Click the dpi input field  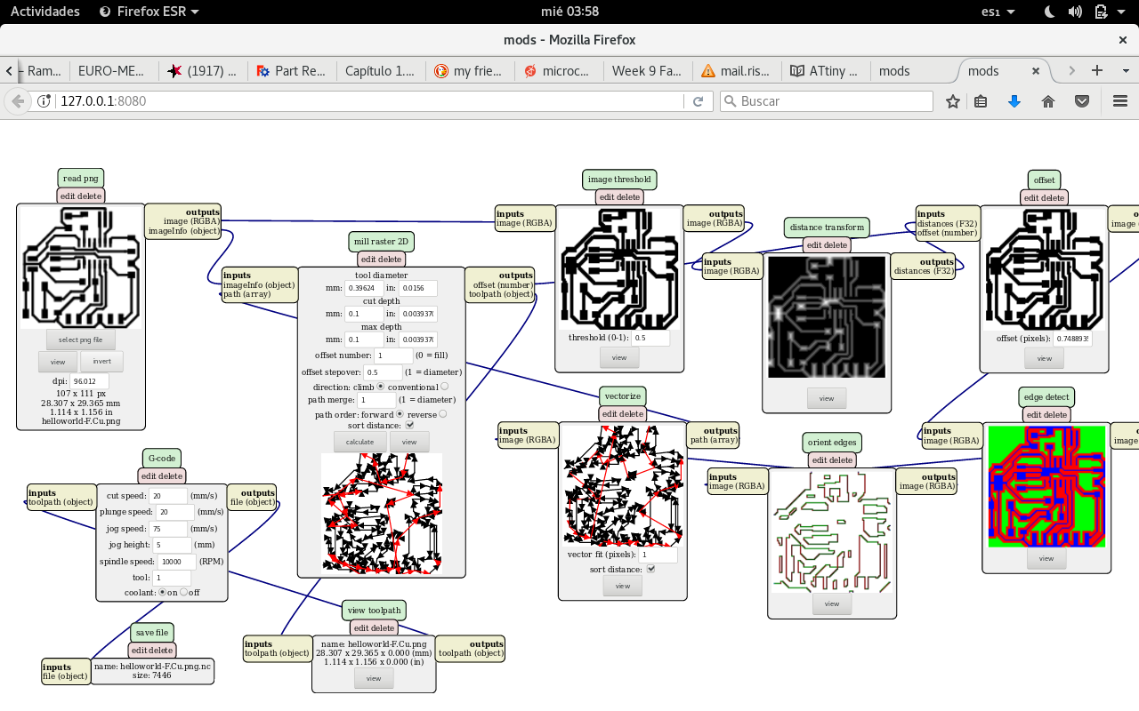tap(89, 381)
